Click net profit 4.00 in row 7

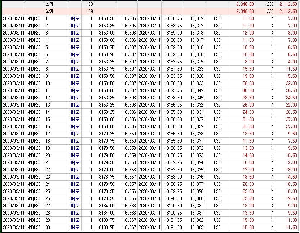(292, 62)
